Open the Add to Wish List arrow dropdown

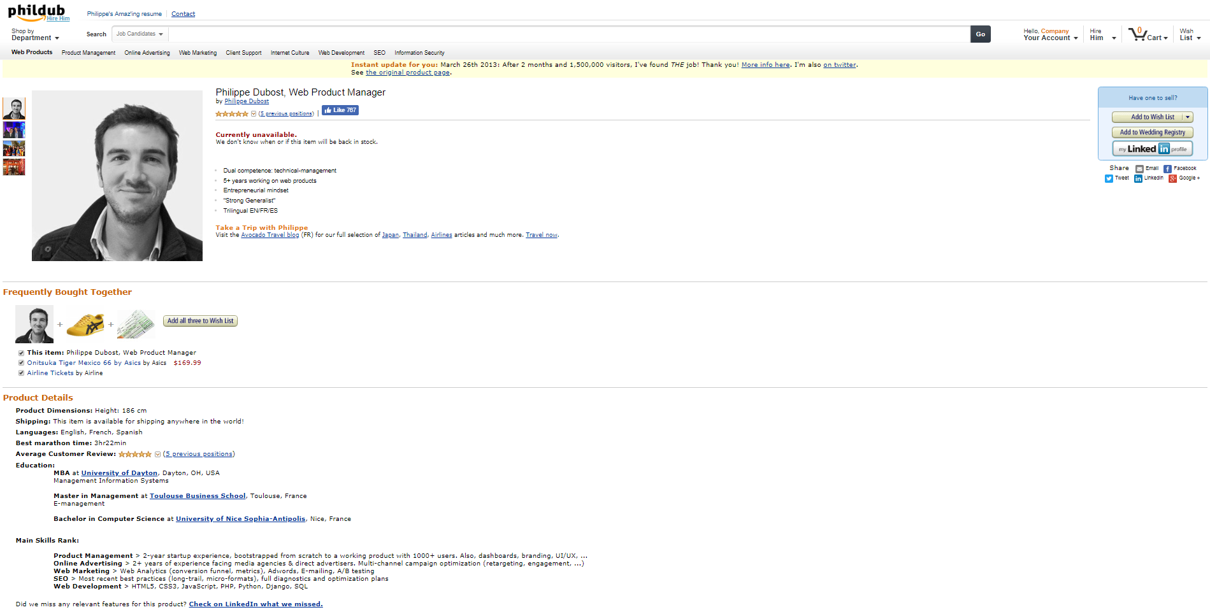click(x=1188, y=117)
